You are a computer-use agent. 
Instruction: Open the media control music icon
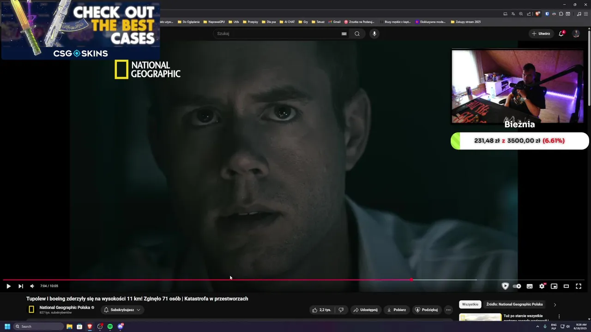click(579, 14)
